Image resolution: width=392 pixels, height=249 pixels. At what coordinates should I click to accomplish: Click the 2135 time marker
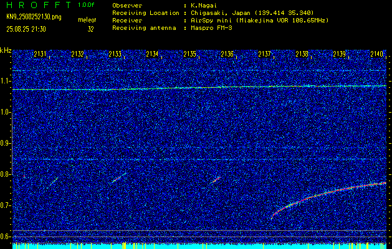pyautogui.click(x=189, y=54)
